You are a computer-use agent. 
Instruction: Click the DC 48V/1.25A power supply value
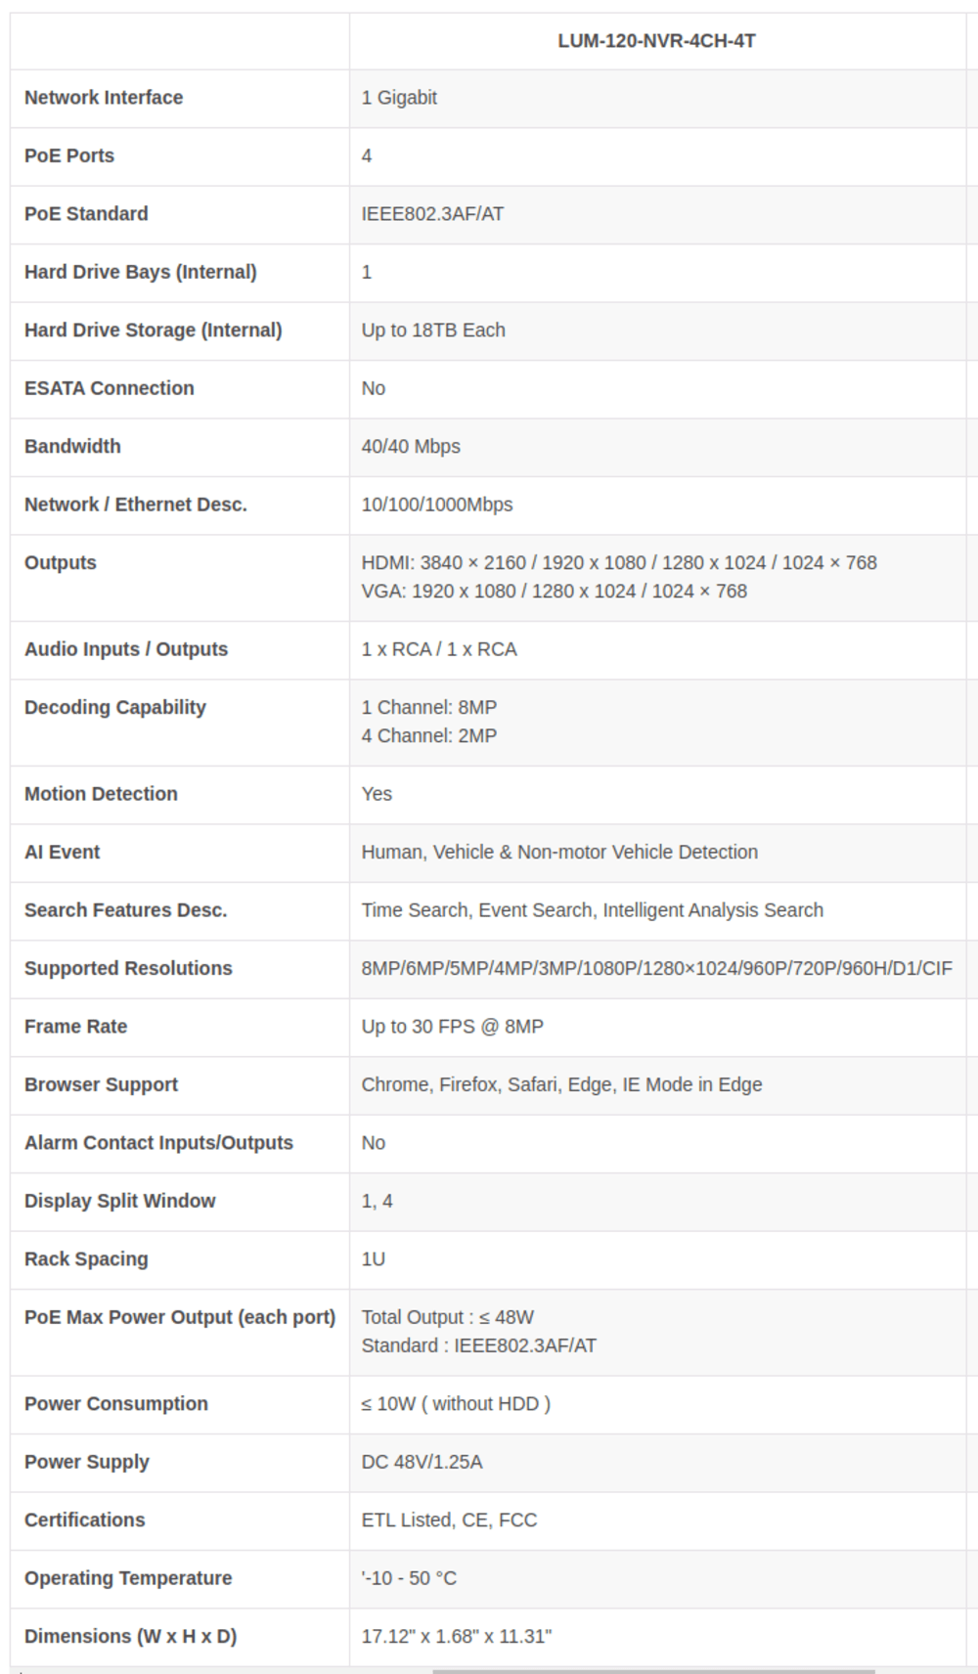[422, 1462]
